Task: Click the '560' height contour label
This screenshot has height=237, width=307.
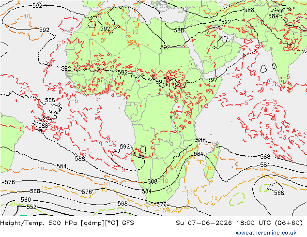Action: 26,200
